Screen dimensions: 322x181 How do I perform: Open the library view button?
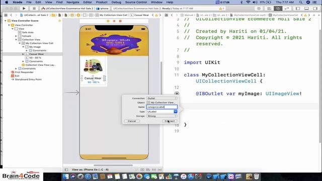point(259,9)
